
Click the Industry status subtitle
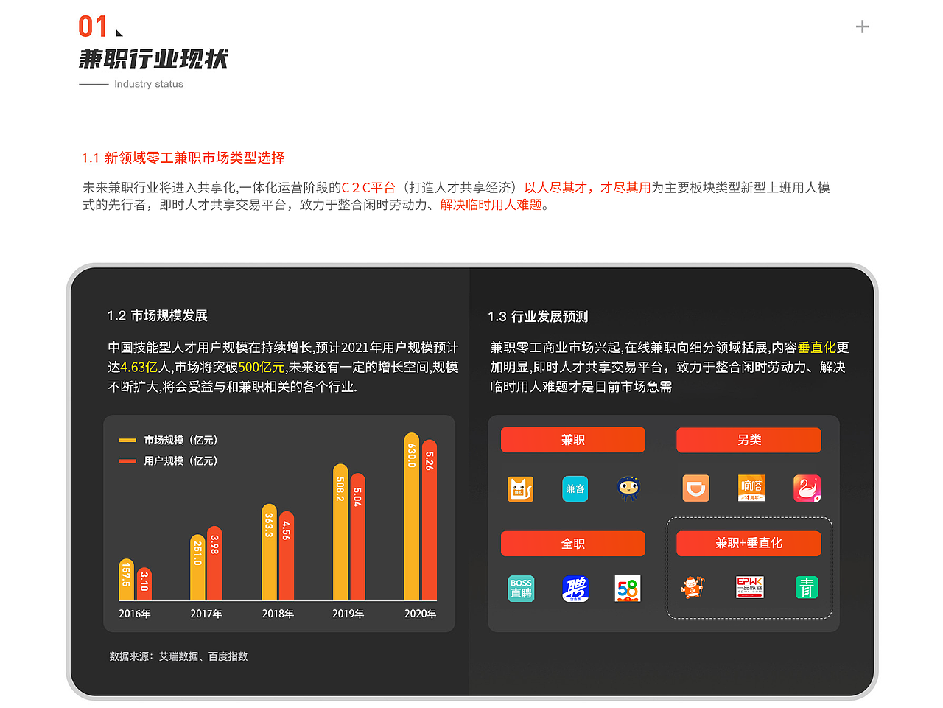click(149, 84)
